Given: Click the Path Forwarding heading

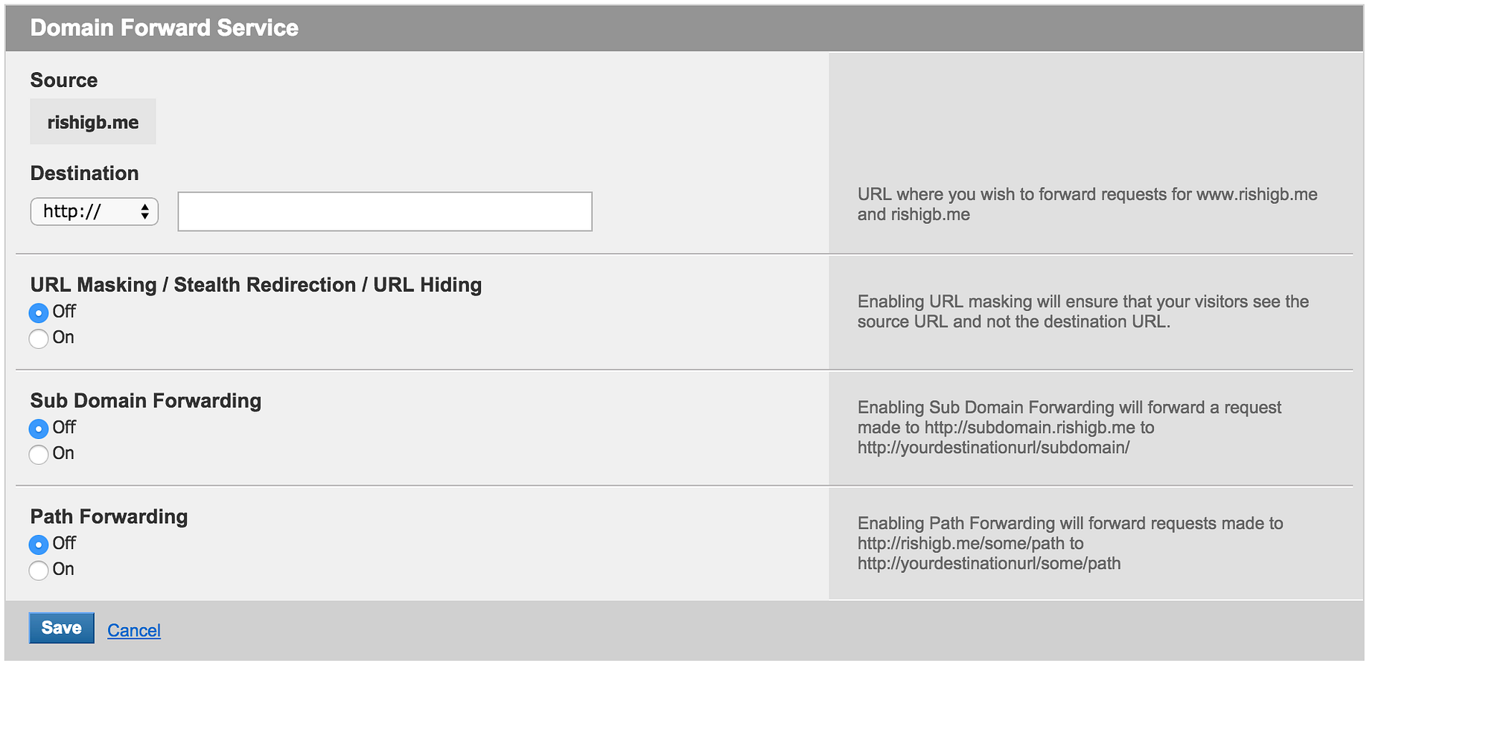Looking at the screenshot, I should click(x=109, y=517).
